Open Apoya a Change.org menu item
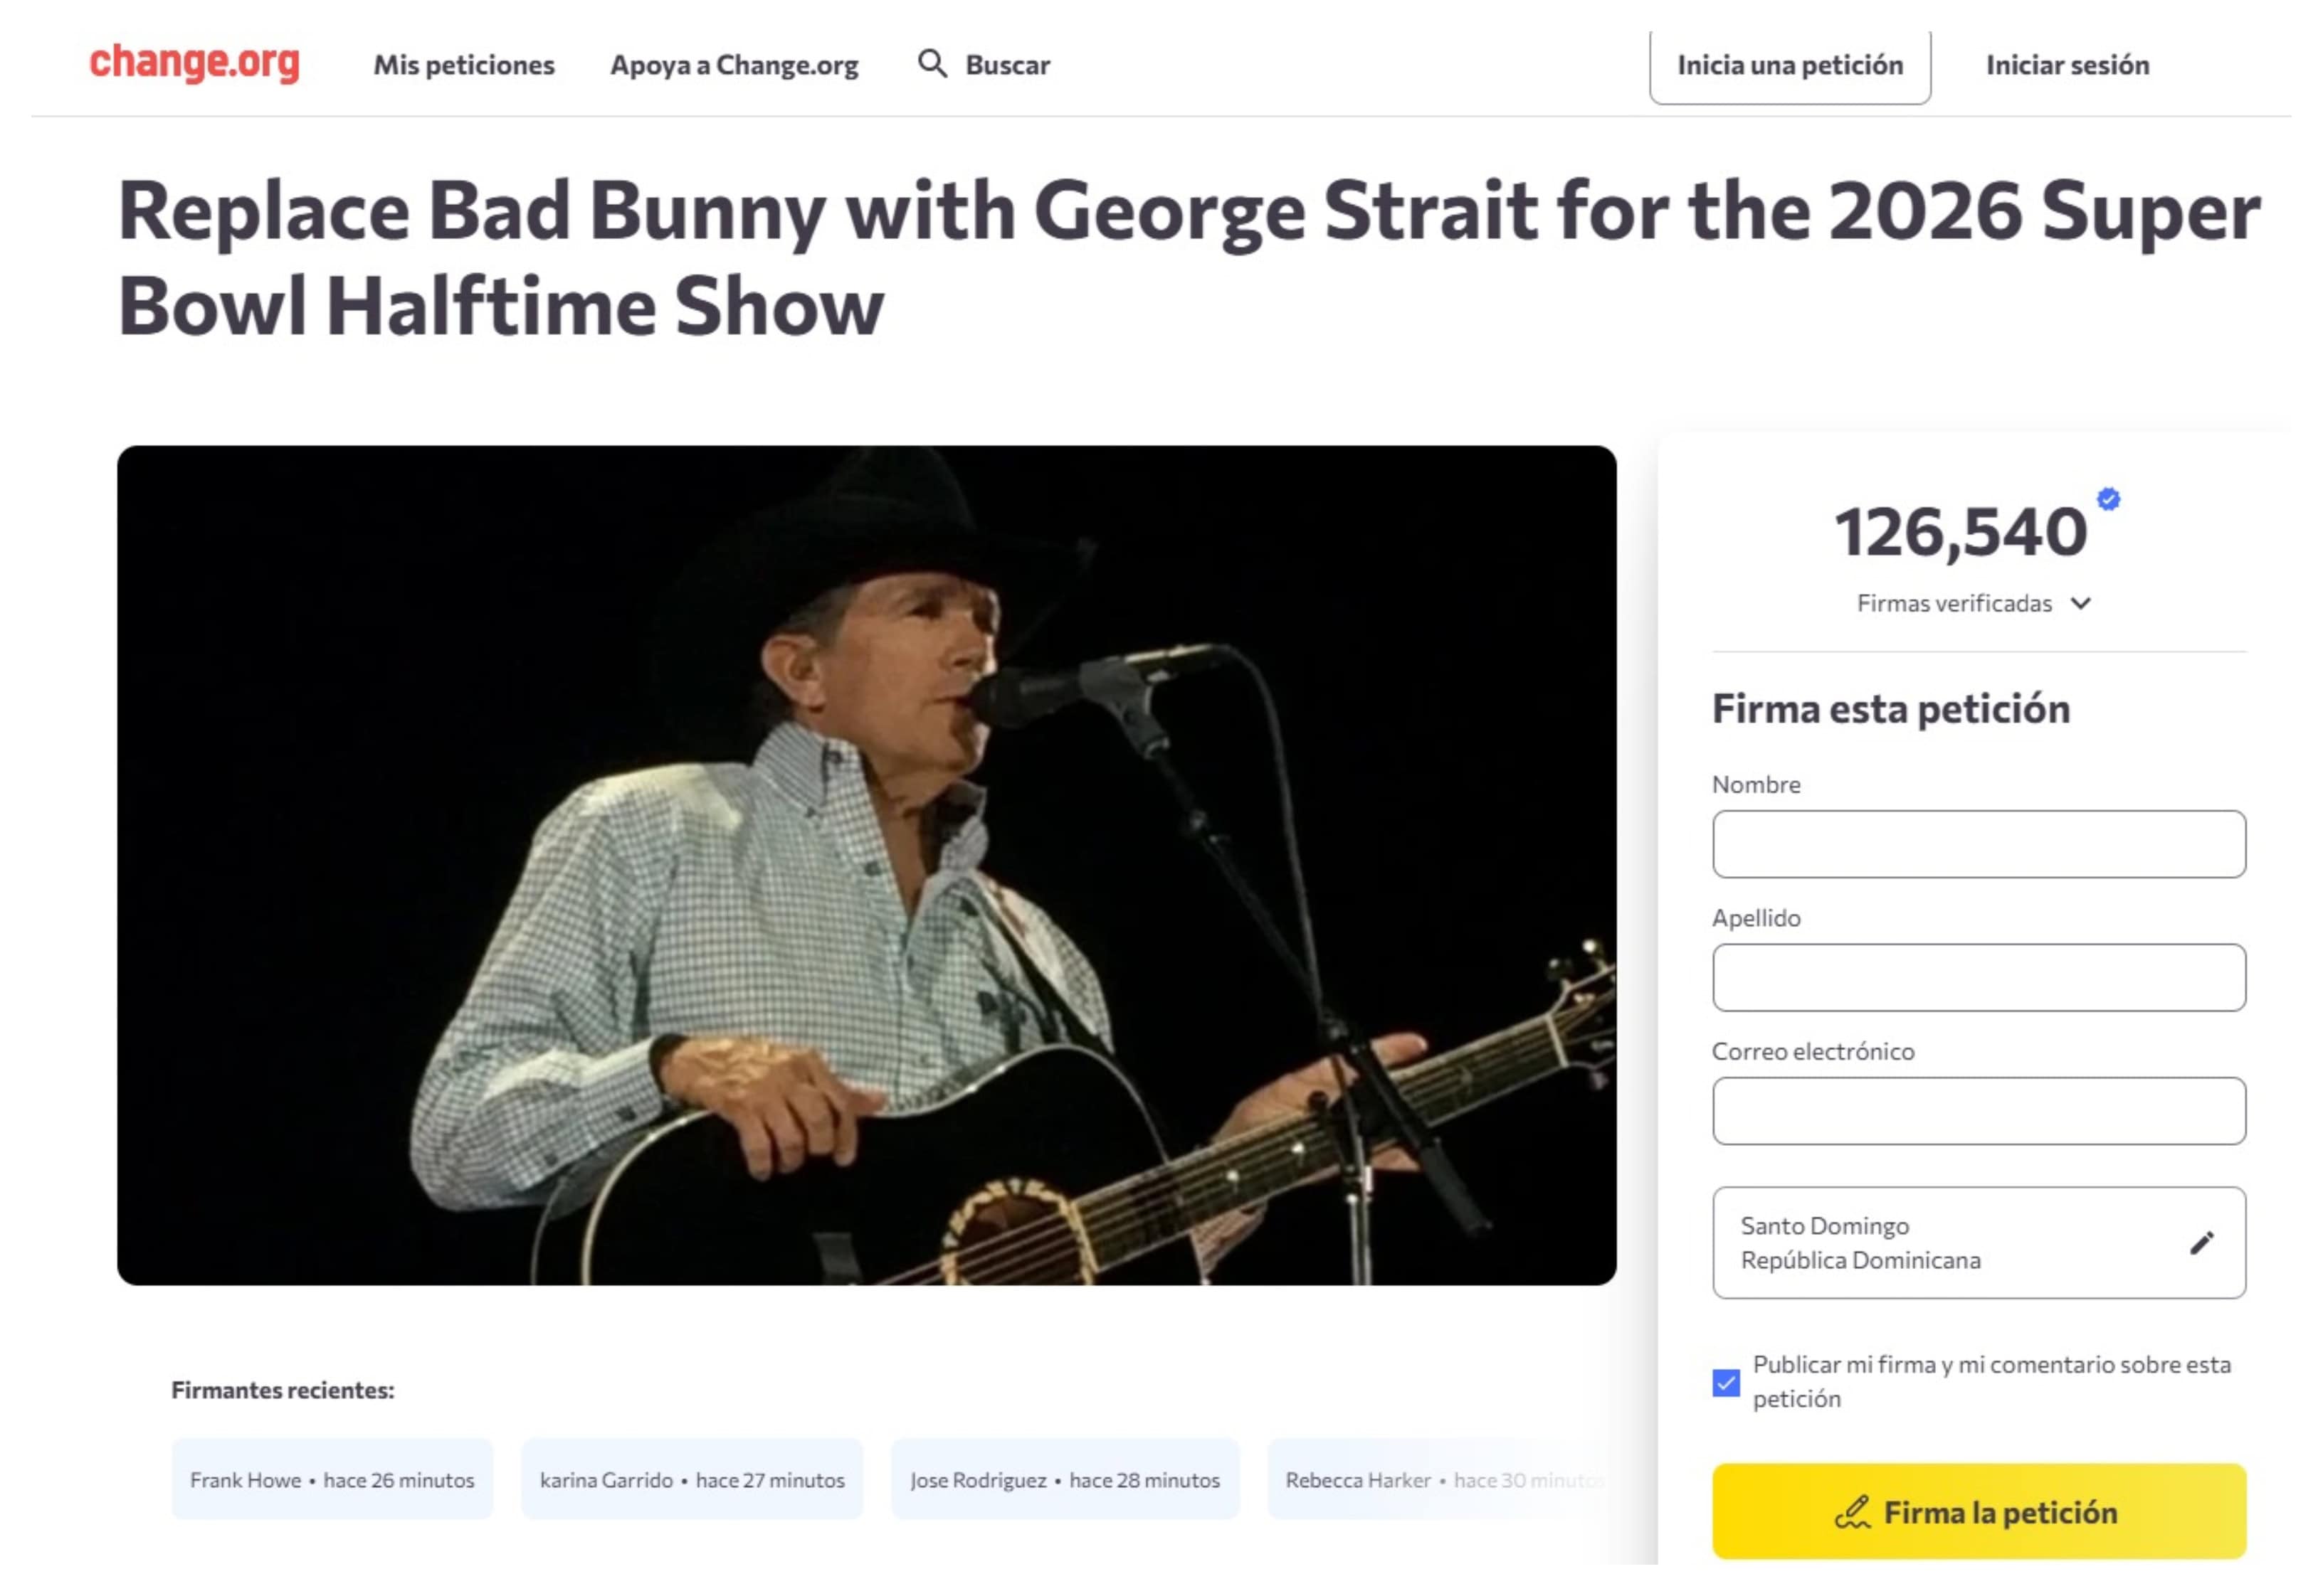The width and height of the screenshot is (2323, 1596). pos(733,65)
